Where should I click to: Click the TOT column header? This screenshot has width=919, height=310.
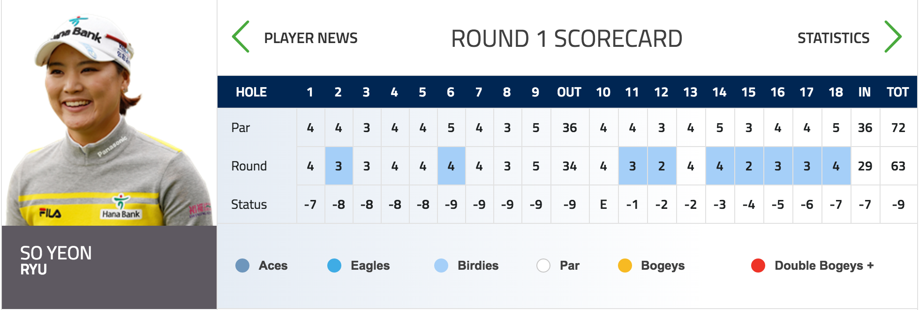(897, 92)
